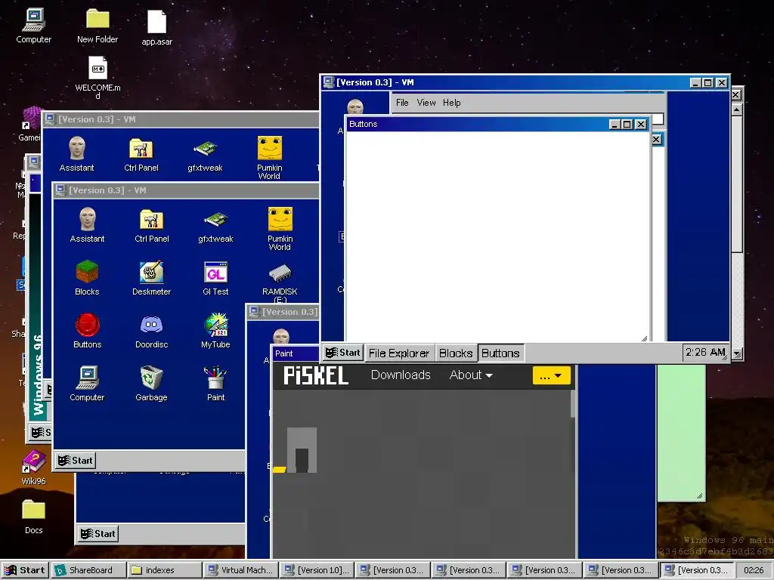The height and width of the screenshot is (580, 774).
Task: Open the Docs folder on the desktop
Action: tap(33, 517)
